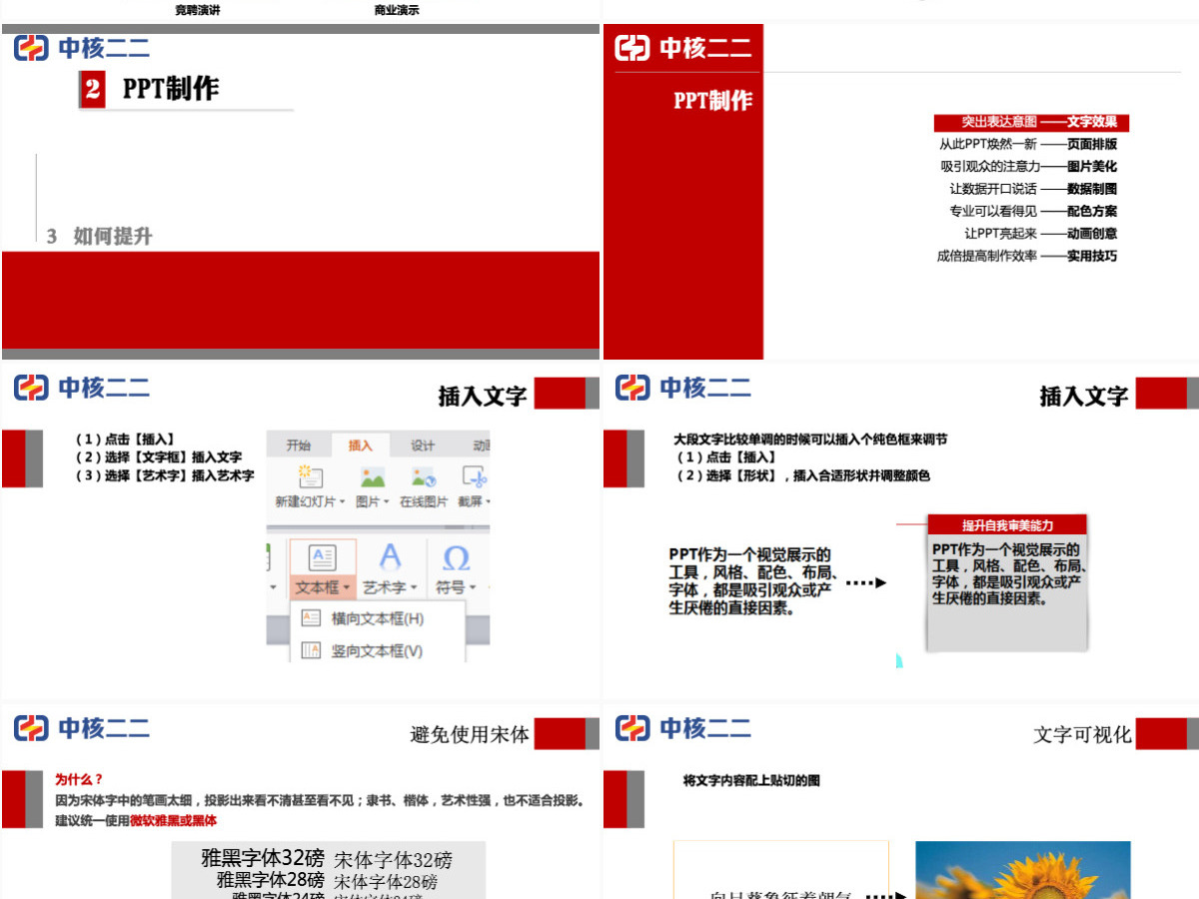Click the 让数据开口说话 ——数据制图 row
1199x899 pixels.
[x=1033, y=189]
